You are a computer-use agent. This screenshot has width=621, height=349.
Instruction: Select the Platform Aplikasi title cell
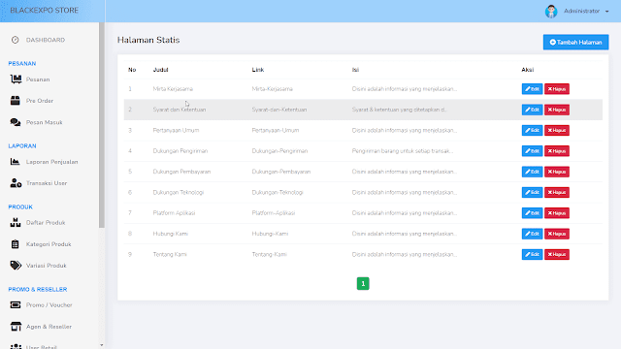174,213
